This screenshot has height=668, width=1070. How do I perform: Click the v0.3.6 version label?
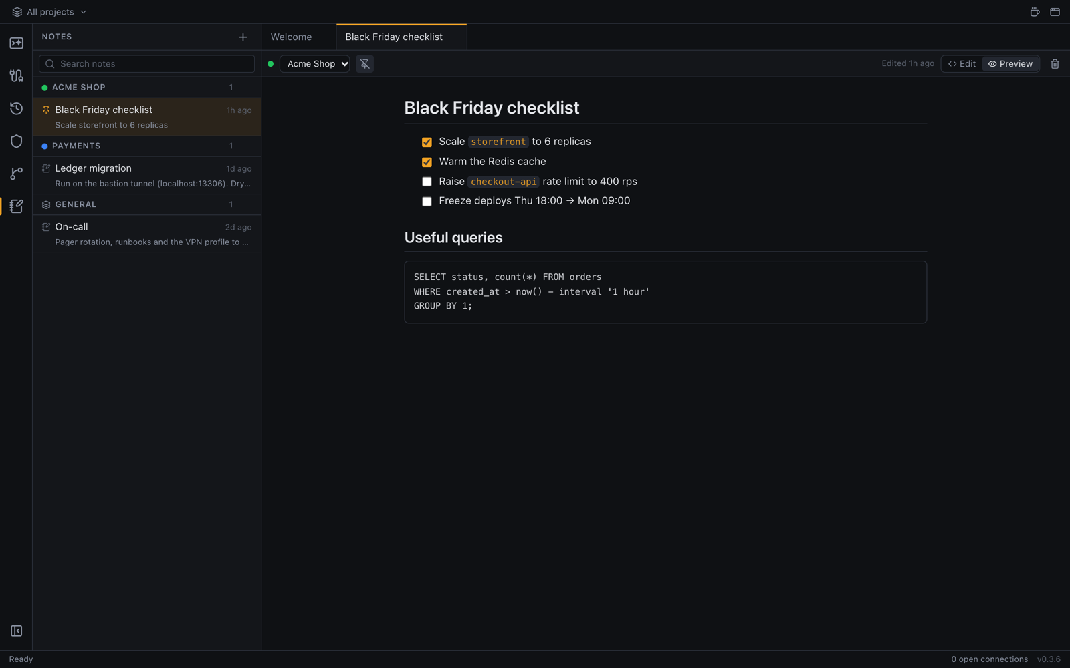coord(1049,659)
